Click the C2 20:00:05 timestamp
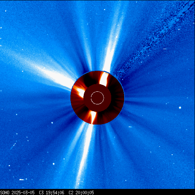Screen dimensions: 195x195 click(81, 193)
